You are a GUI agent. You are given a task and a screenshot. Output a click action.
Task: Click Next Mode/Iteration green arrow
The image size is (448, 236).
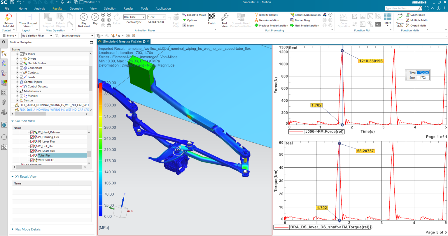pyautogui.click(x=292, y=25)
